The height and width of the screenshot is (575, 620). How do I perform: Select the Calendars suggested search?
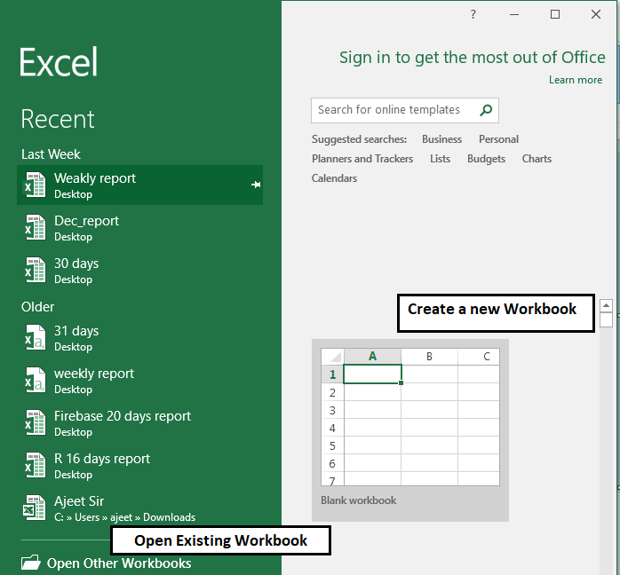(x=334, y=178)
